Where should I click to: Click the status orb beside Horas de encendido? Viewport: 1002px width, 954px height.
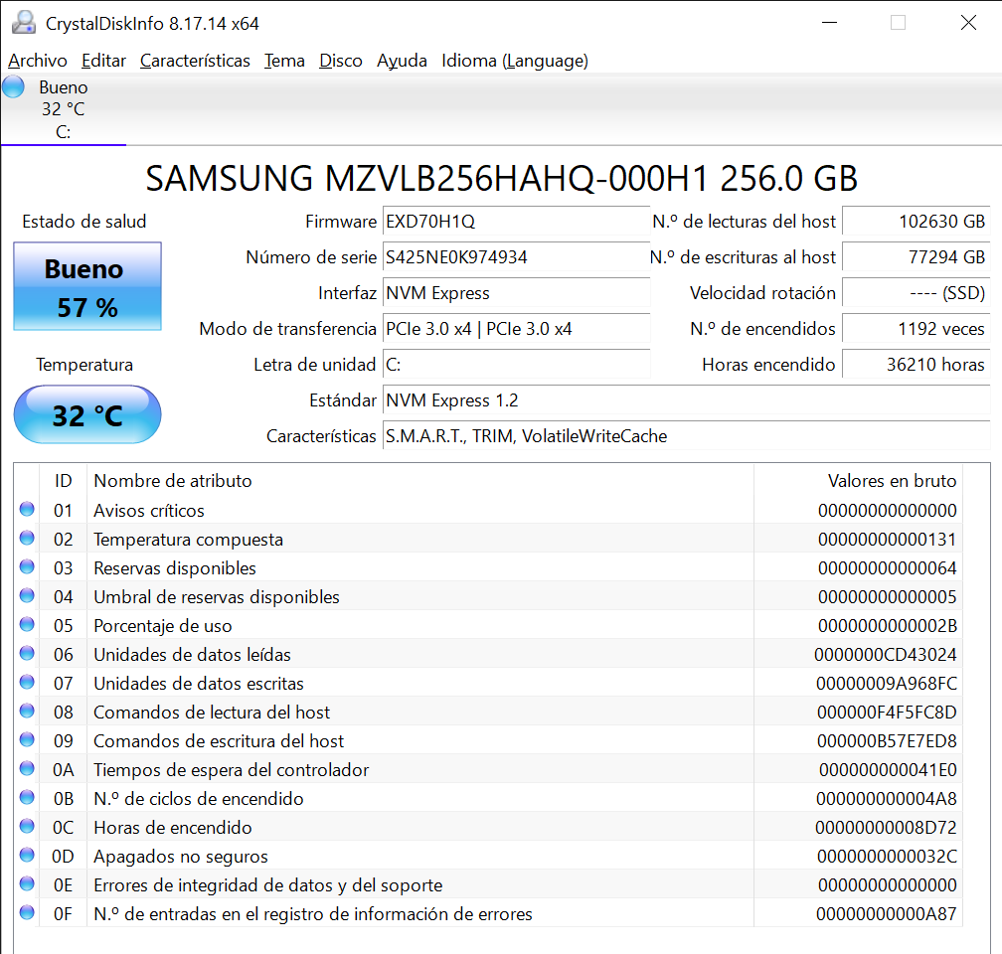click(27, 827)
